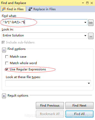Viewport: 95px width, 120px height.
Task: Open the Look at these file types dropdown
Action: (x=89, y=83)
